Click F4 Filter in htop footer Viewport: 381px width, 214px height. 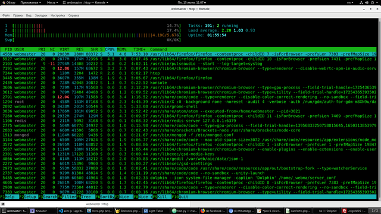(x=67, y=197)
